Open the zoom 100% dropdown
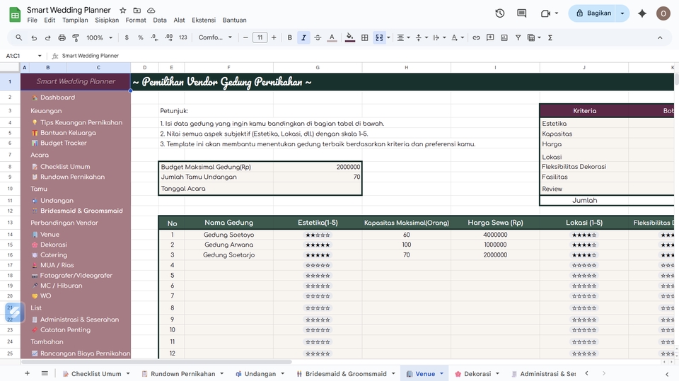This screenshot has height=381, width=679. 99,37
